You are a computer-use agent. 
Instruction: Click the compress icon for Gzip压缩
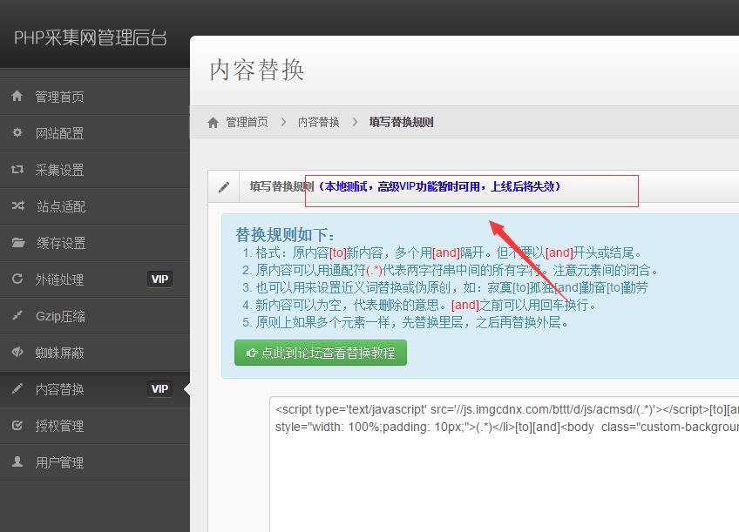[17, 315]
